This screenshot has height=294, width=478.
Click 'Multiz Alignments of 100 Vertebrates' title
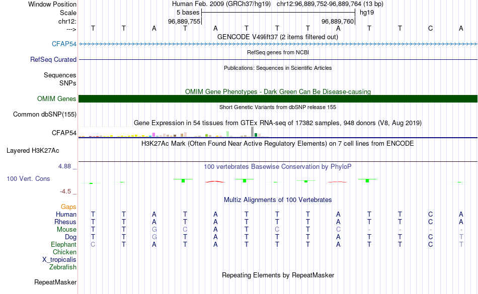point(278,200)
